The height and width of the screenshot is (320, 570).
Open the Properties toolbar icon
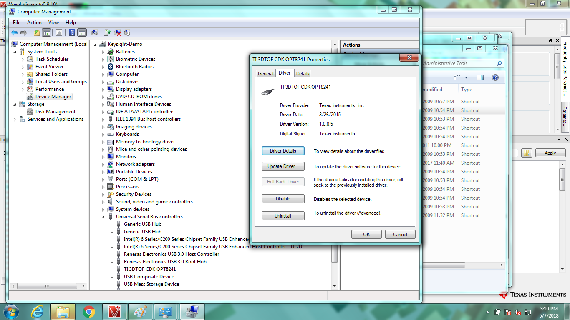[x=59, y=32]
